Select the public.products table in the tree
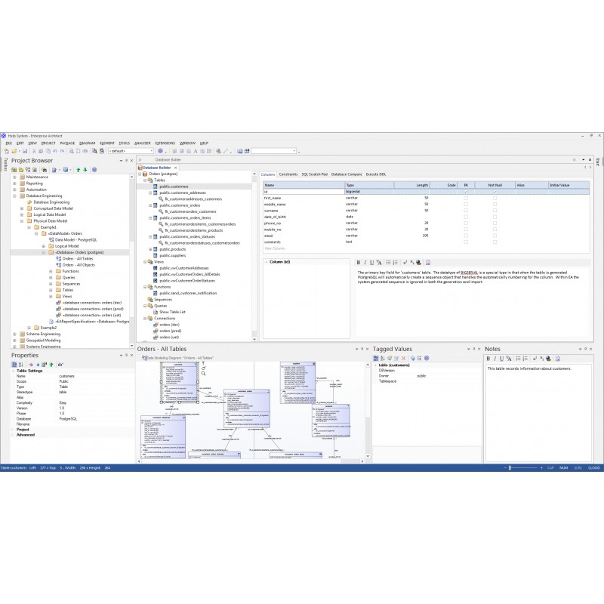The width and height of the screenshot is (604, 604). tap(172, 249)
